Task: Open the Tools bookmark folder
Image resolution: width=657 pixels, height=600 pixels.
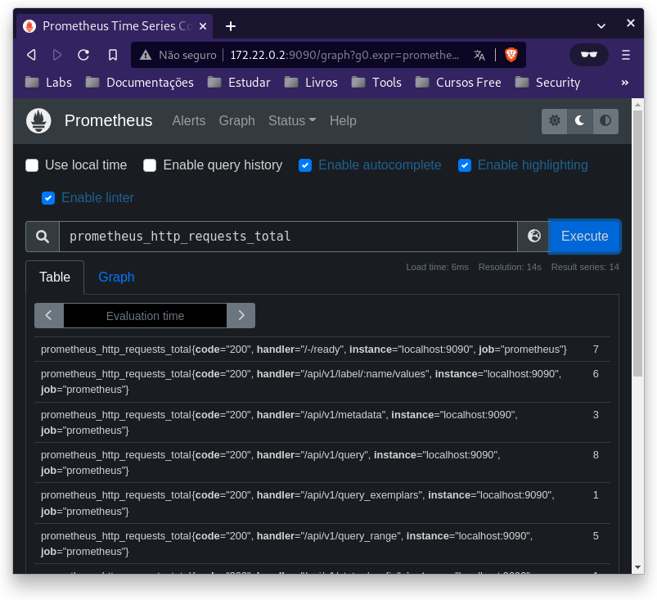Action: (x=376, y=82)
